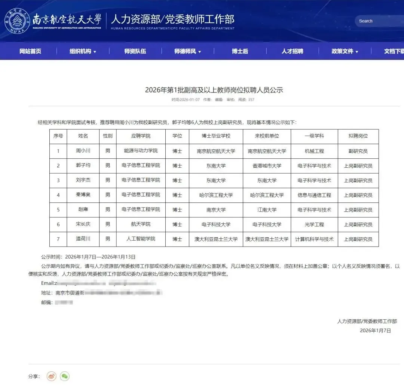Share the notice via the Weibo icon

[x=52, y=376]
